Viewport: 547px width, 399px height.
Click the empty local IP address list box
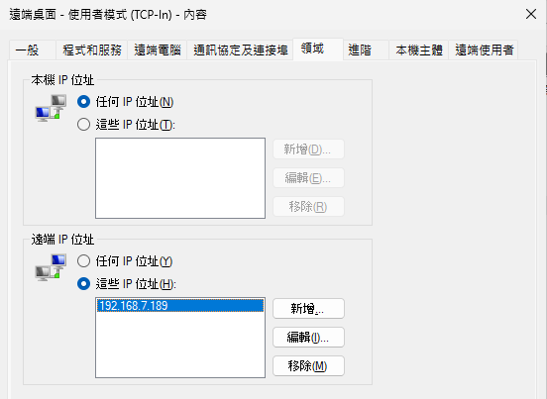(x=180, y=178)
